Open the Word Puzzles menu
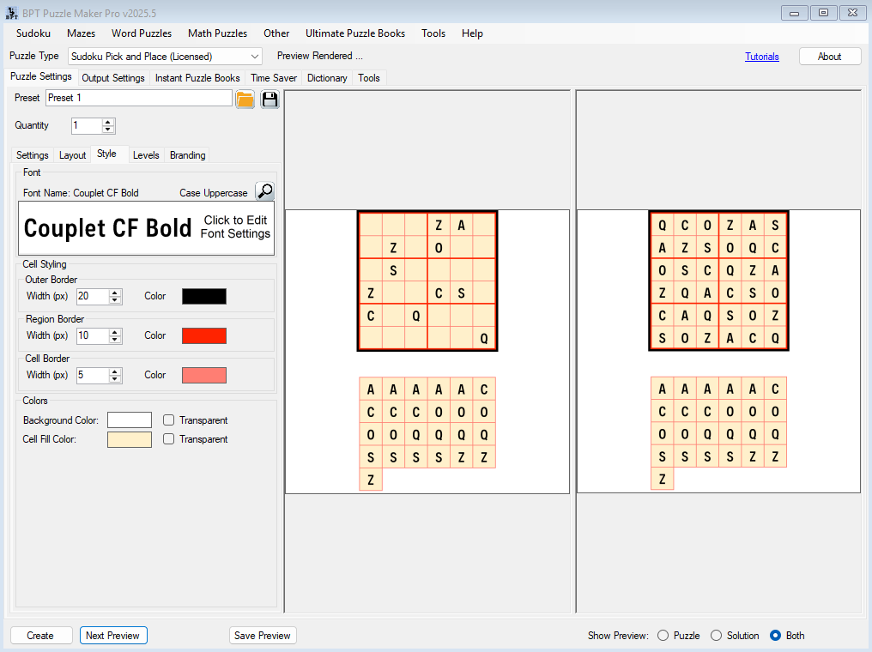 (141, 33)
